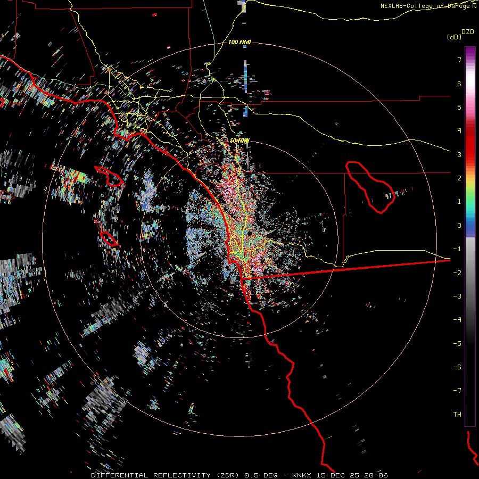Click the TH threshold label on the scale
Viewport: 479px width, 479px height.
coord(457,415)
